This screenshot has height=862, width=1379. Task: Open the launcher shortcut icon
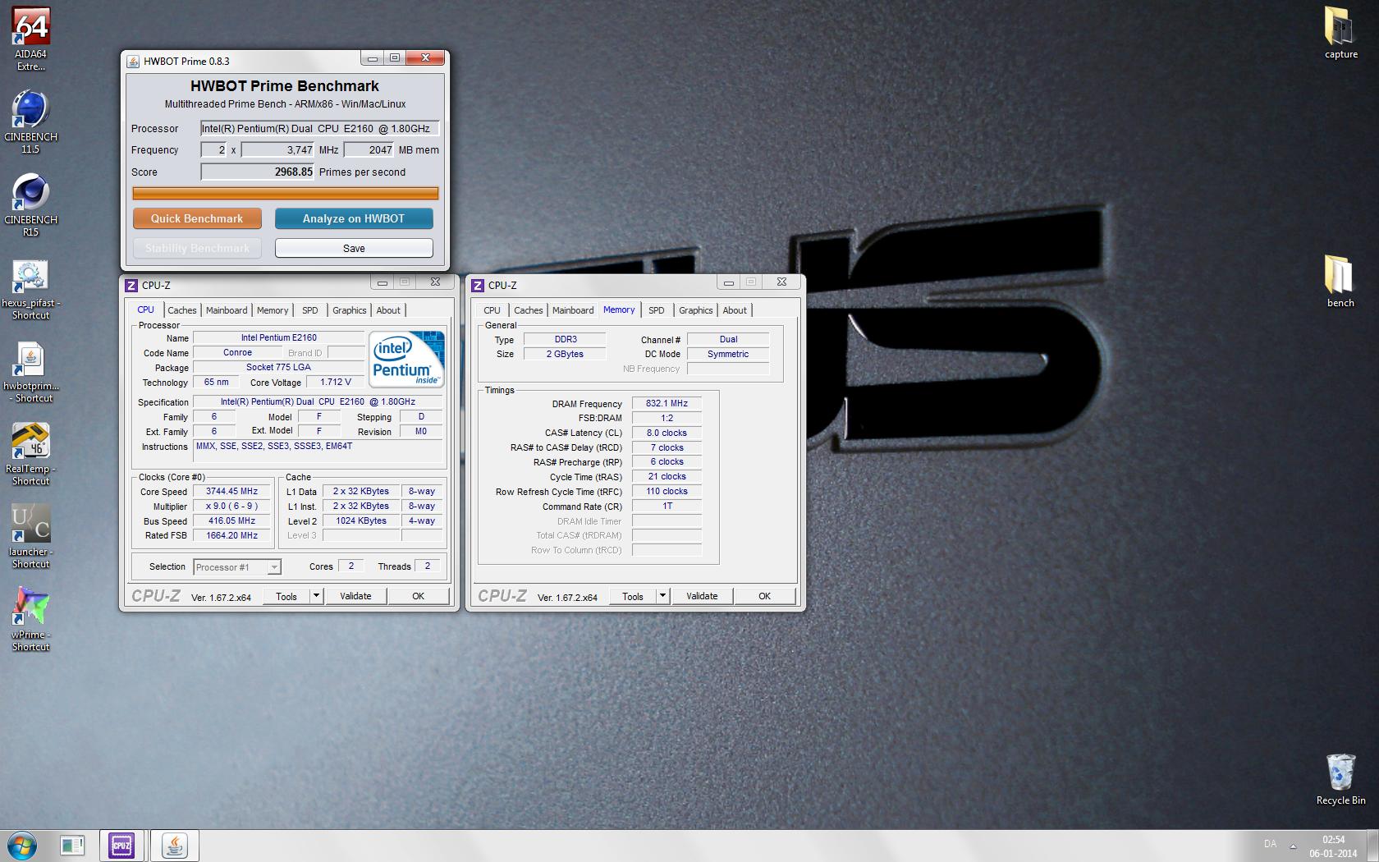(30, 537)
